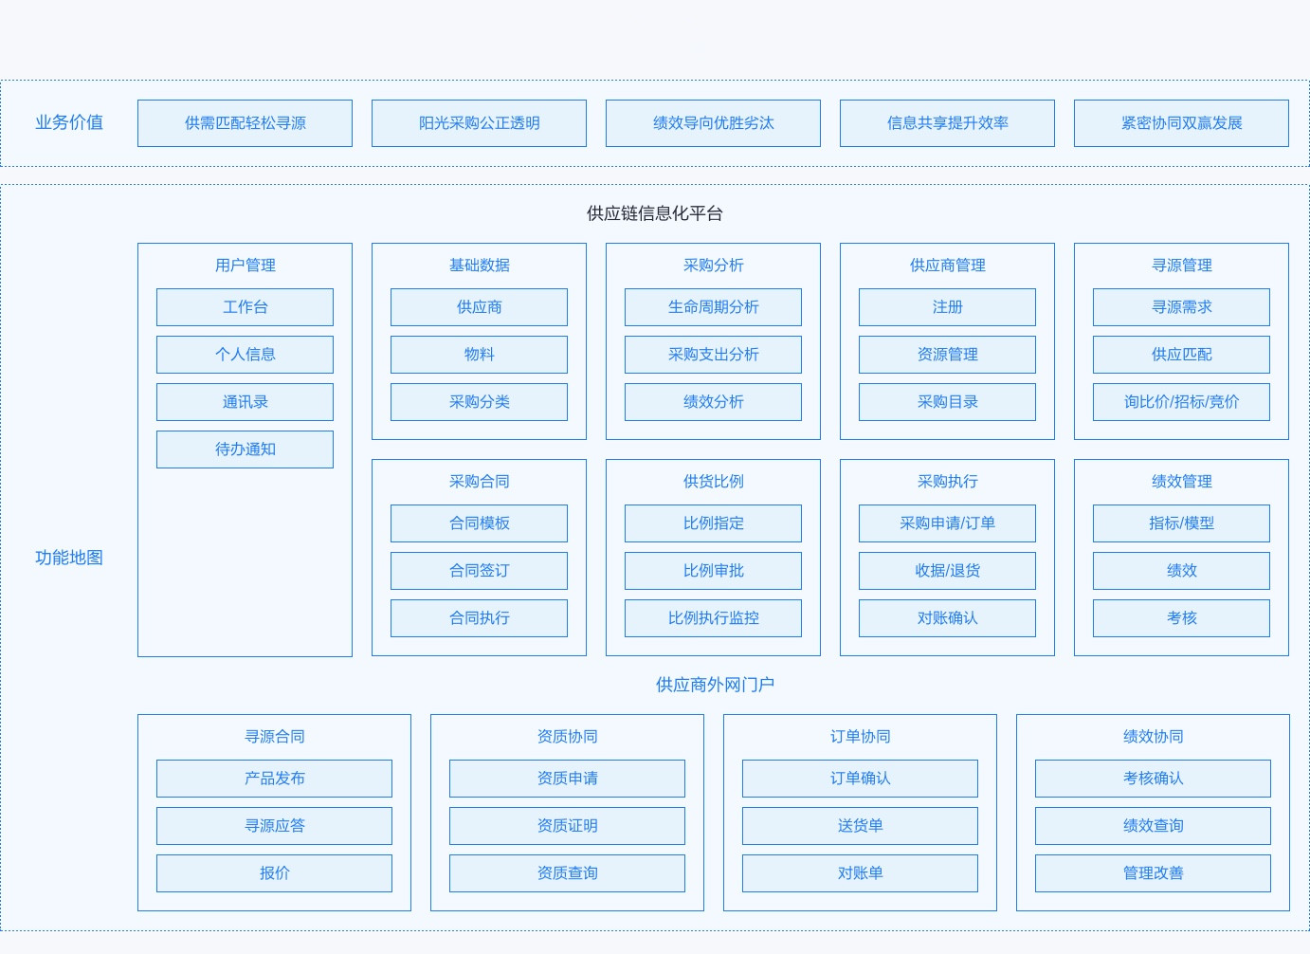Image resolution: width=1310 pixels, height=954 pixels.
Task: Click 合同模板 box
Action: pyautogui.click(x=479, y=523)
